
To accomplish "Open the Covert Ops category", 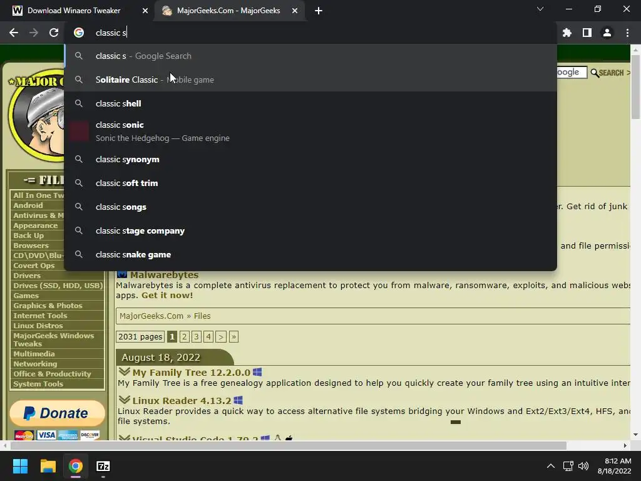I will [x=34, y=266].
